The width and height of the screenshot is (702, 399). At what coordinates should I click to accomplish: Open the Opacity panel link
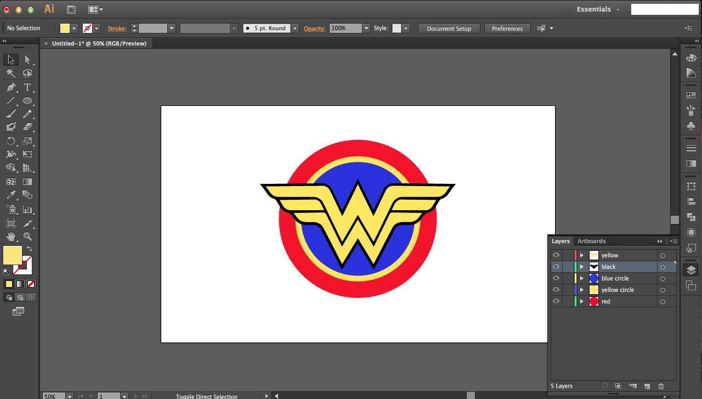click(314, 29)
